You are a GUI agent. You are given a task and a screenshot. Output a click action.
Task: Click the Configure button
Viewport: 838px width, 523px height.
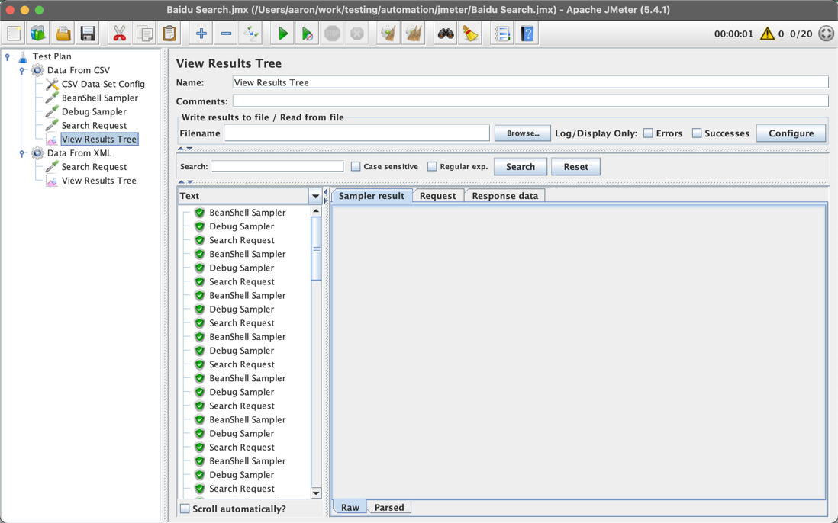tap(791, 133)
